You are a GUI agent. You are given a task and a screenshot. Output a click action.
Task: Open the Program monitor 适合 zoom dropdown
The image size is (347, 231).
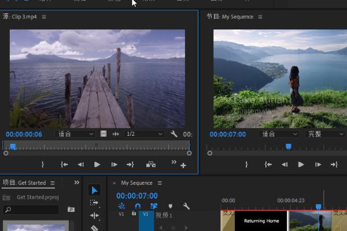279,134
